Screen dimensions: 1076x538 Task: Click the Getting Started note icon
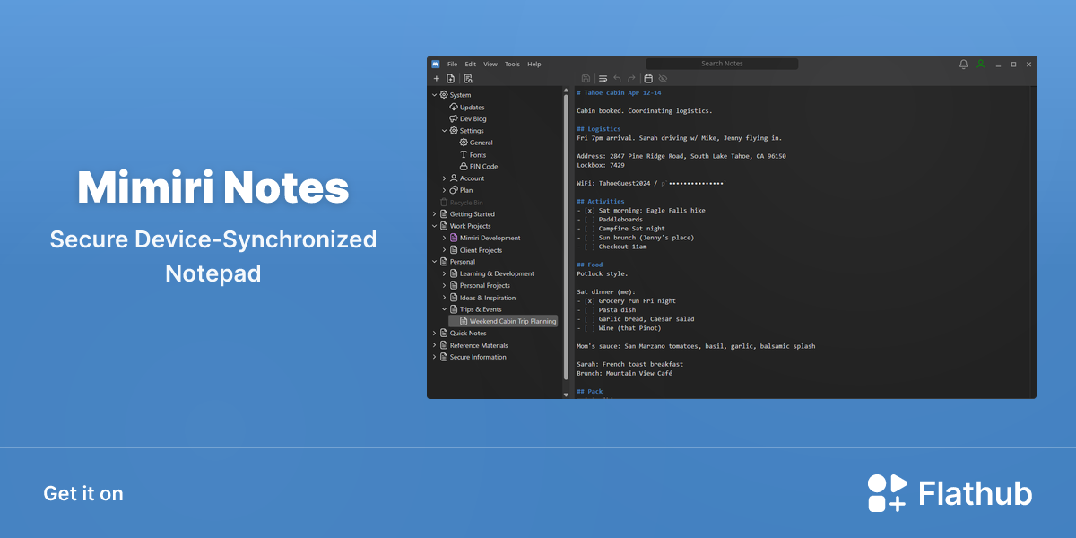444,214
